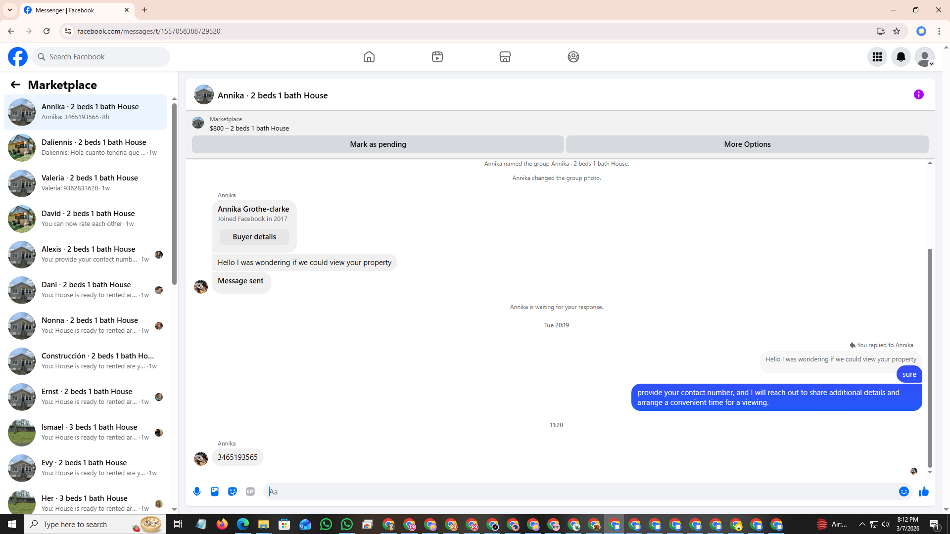Click the More Options button

747,144
